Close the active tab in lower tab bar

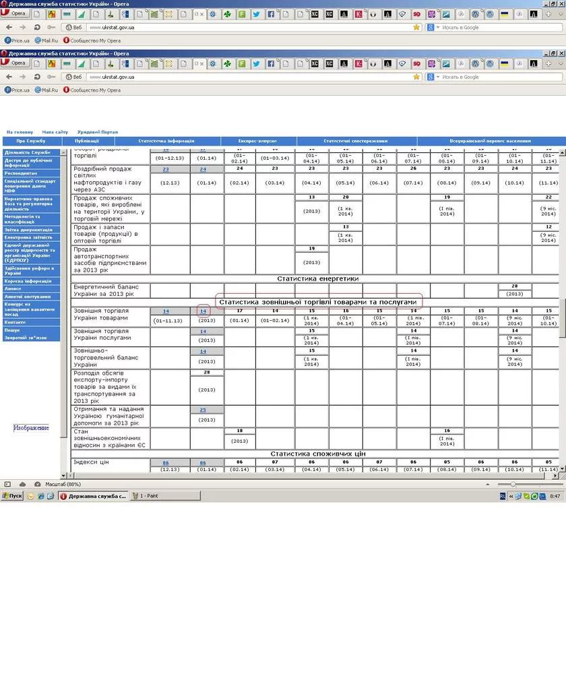201,64
